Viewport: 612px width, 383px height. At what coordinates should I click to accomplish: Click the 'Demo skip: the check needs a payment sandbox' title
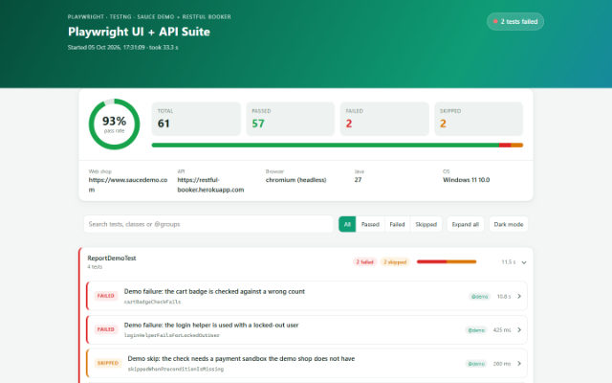point(241,359)
